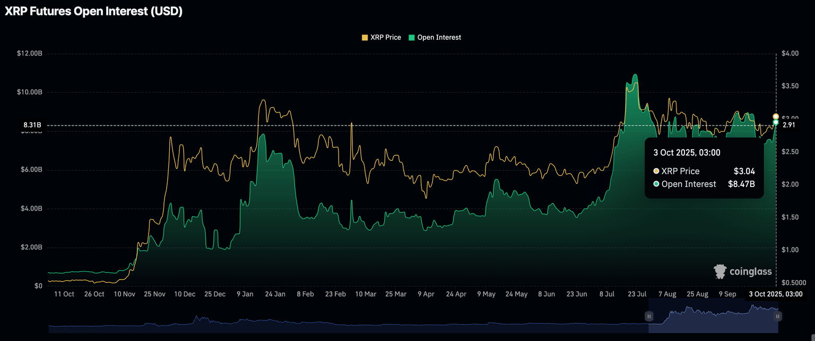
Task: Click the 3 Oct 2025 x-axis date label
Action: [x=775, y=294]
